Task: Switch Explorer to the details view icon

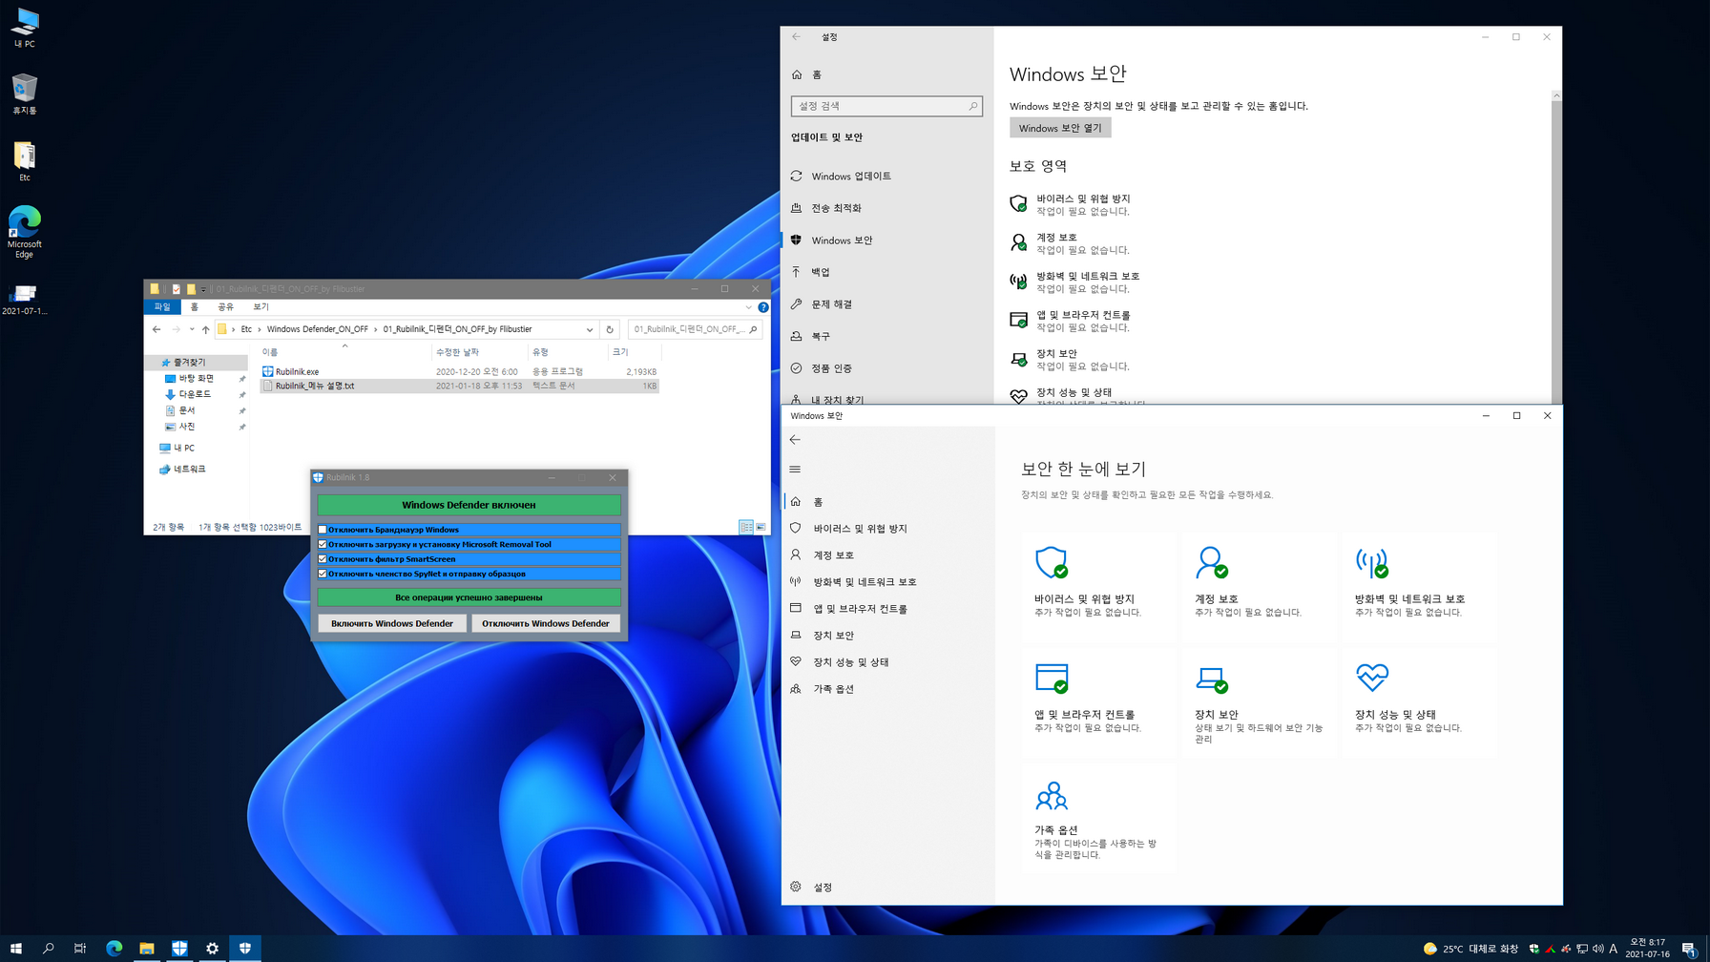Action: [746, 527]
